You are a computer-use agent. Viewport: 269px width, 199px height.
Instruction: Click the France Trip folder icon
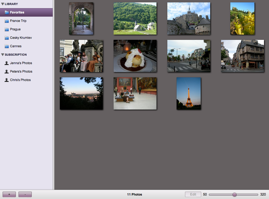coord(7,21)
